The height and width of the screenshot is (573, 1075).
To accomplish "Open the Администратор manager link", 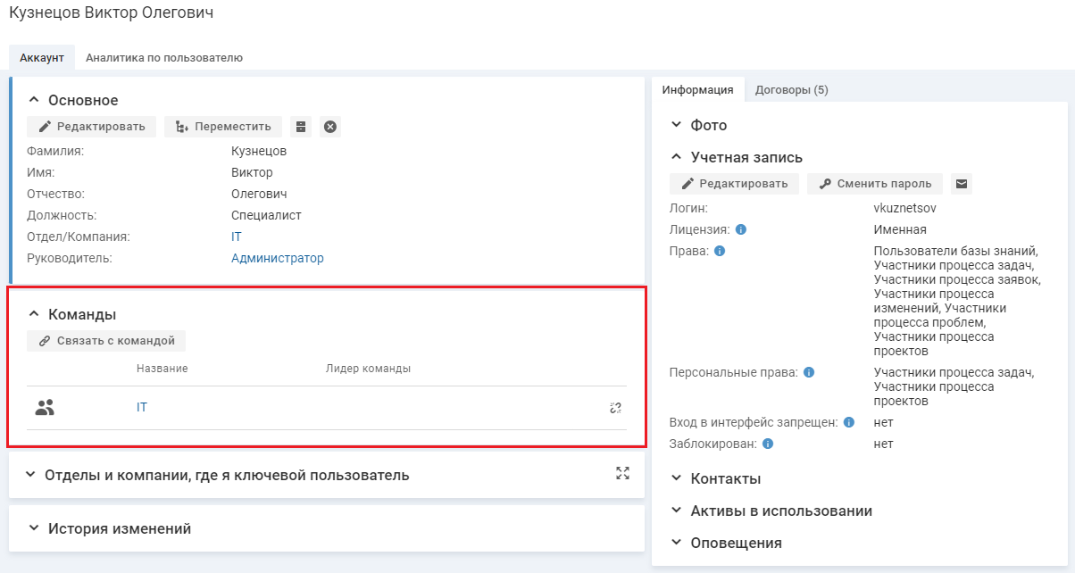I will tap(277, 258).
